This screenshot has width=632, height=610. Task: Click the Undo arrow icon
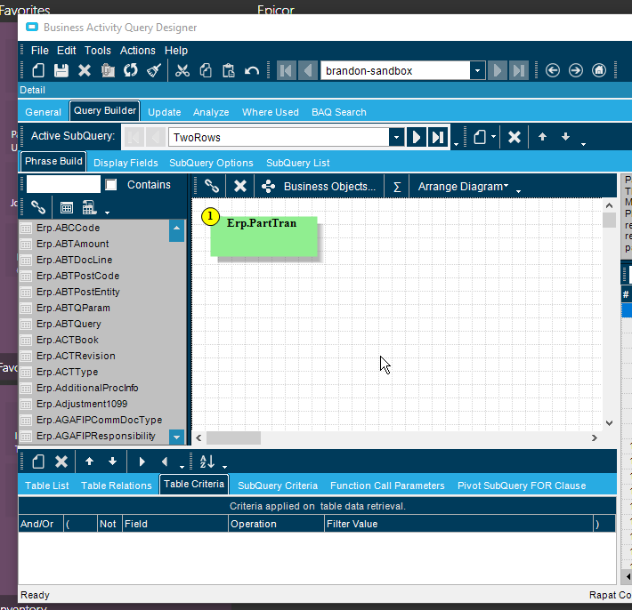click(252, 71)
